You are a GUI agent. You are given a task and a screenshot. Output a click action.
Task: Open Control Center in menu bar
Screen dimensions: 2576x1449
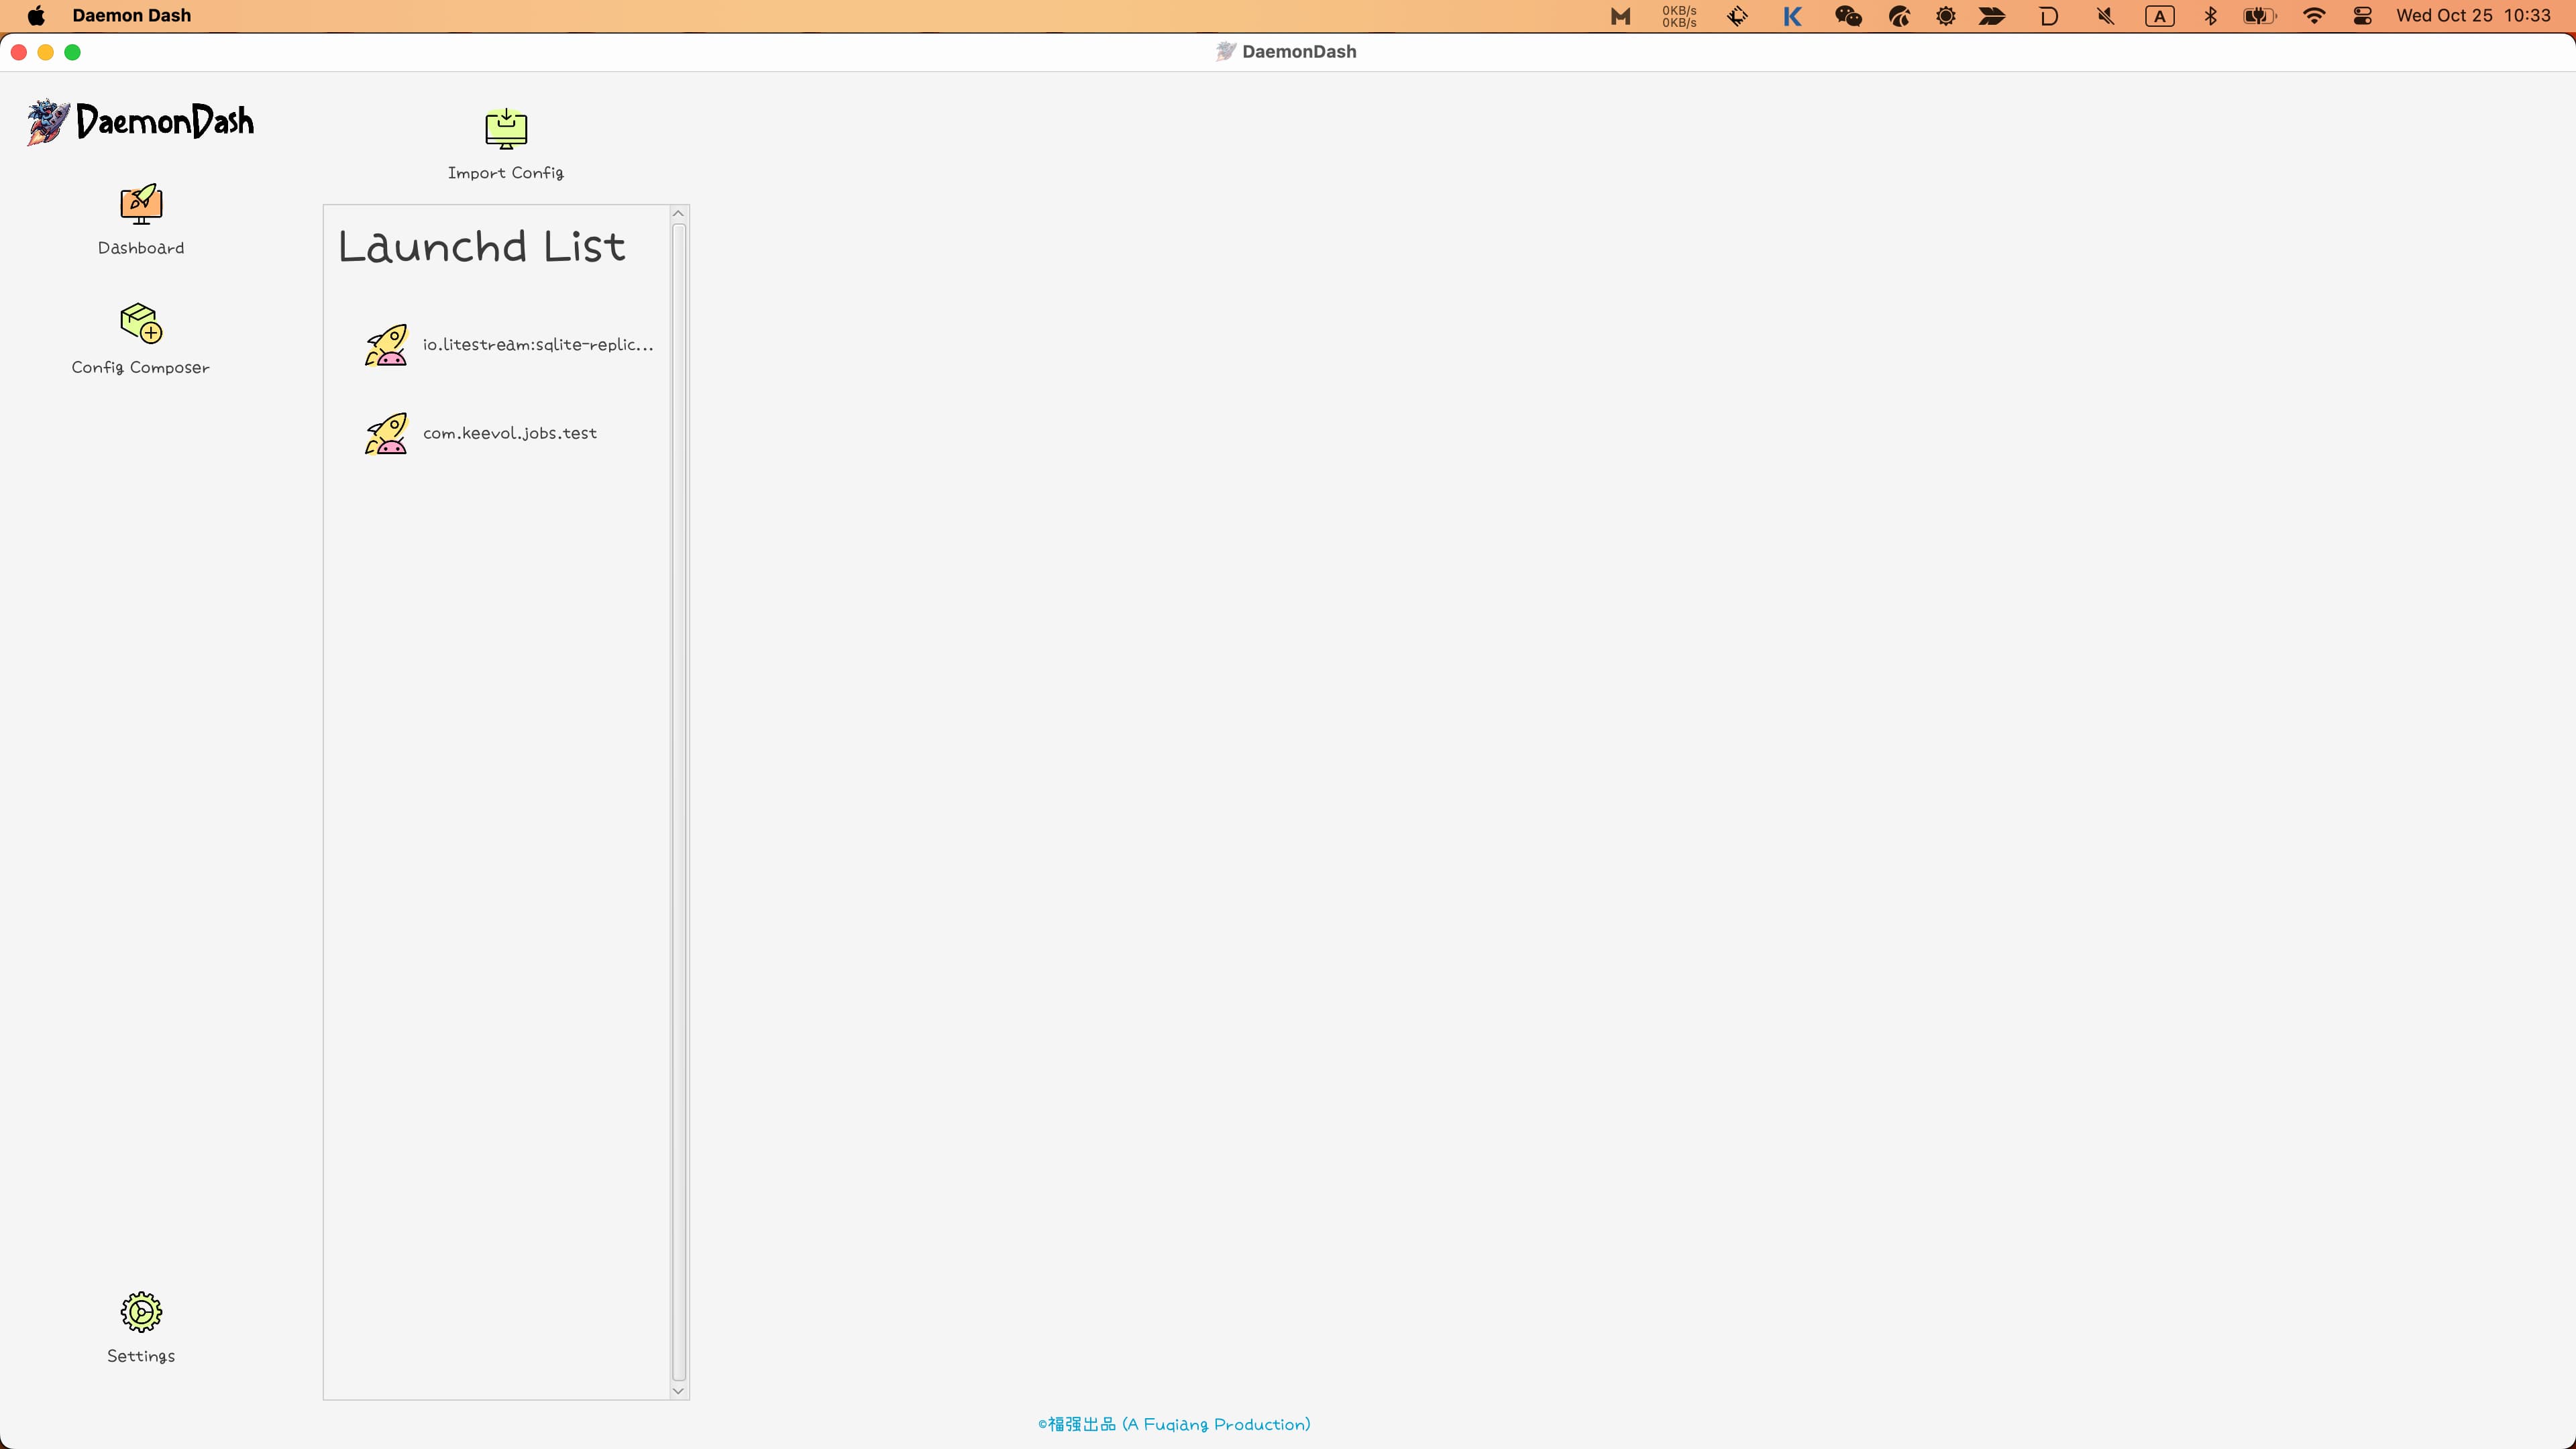coord(2363,16)
